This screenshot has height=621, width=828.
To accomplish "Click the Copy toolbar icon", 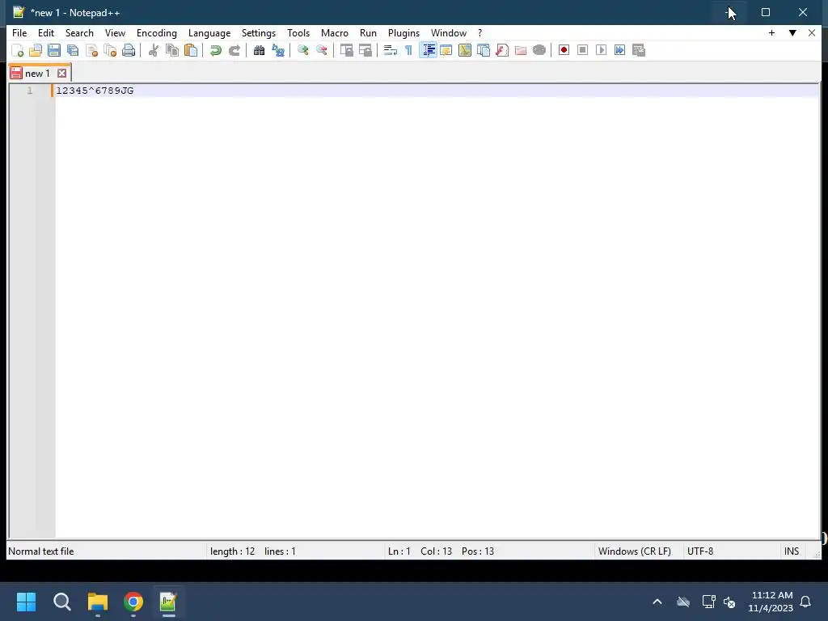I will click(172, 50).
